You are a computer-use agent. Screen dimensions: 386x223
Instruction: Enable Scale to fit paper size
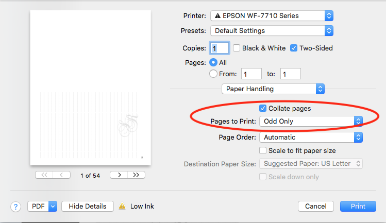[x=263, y=150]
